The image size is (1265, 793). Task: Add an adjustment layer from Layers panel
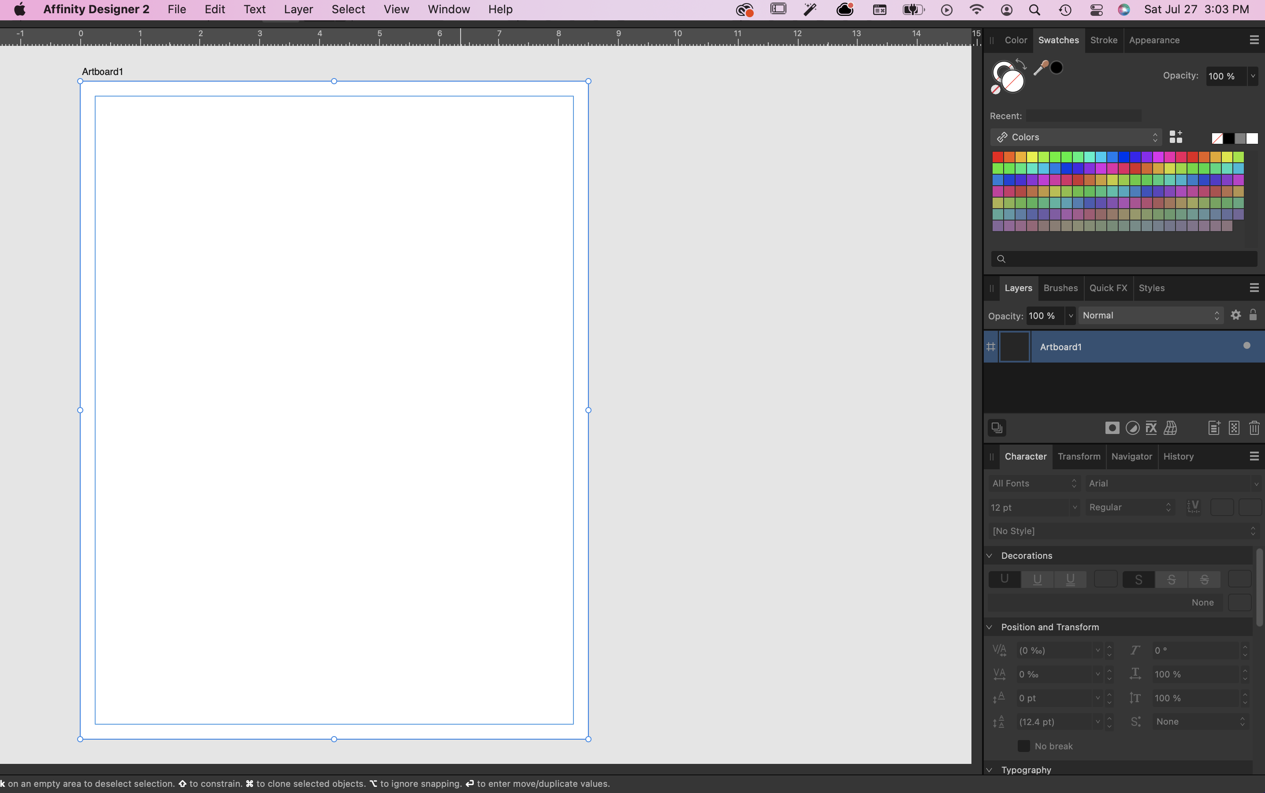1132,428
